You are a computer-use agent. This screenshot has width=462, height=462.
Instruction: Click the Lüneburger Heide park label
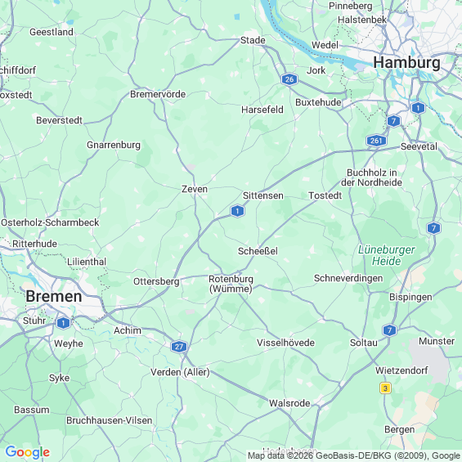[x=386, y=255]
